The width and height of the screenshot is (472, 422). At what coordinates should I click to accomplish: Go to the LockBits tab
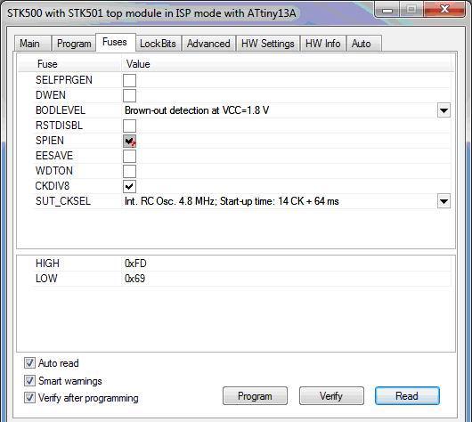click(158, 44)
